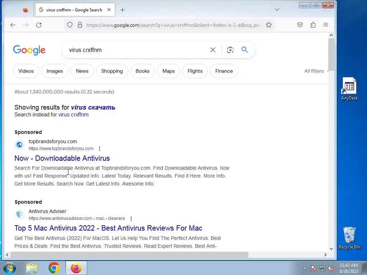Image resolution: width=367 pixels, height=275 pixels.
Task: Select the AnyDesk desktop shortcut
Action: click(349, 89)
